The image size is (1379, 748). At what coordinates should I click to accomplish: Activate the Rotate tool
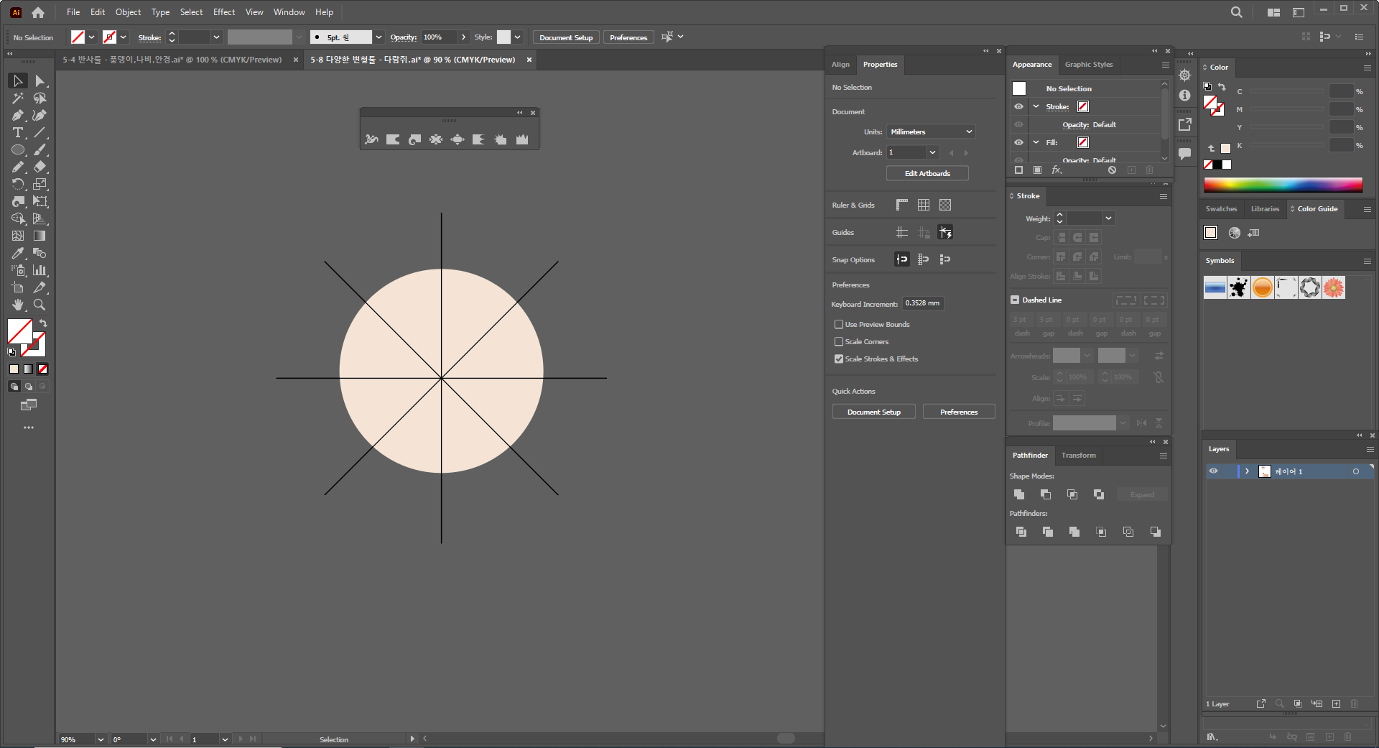click(18, 184)
